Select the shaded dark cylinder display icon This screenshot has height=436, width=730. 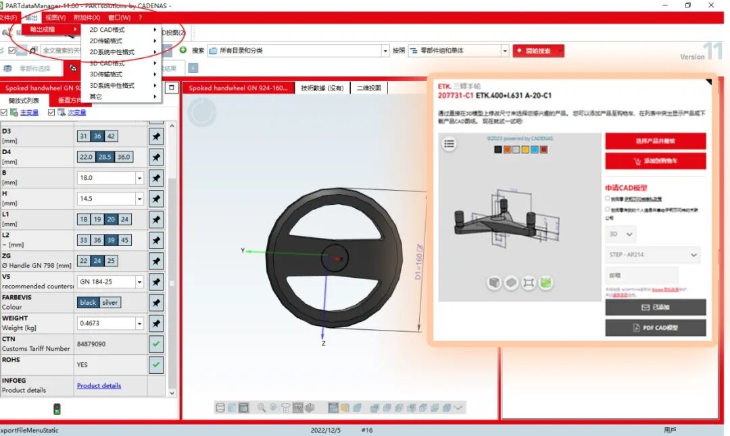click(243, 408)
